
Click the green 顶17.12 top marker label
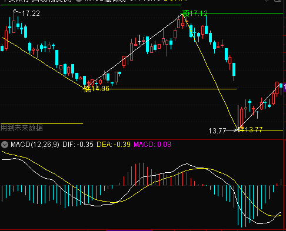[195, 14]
